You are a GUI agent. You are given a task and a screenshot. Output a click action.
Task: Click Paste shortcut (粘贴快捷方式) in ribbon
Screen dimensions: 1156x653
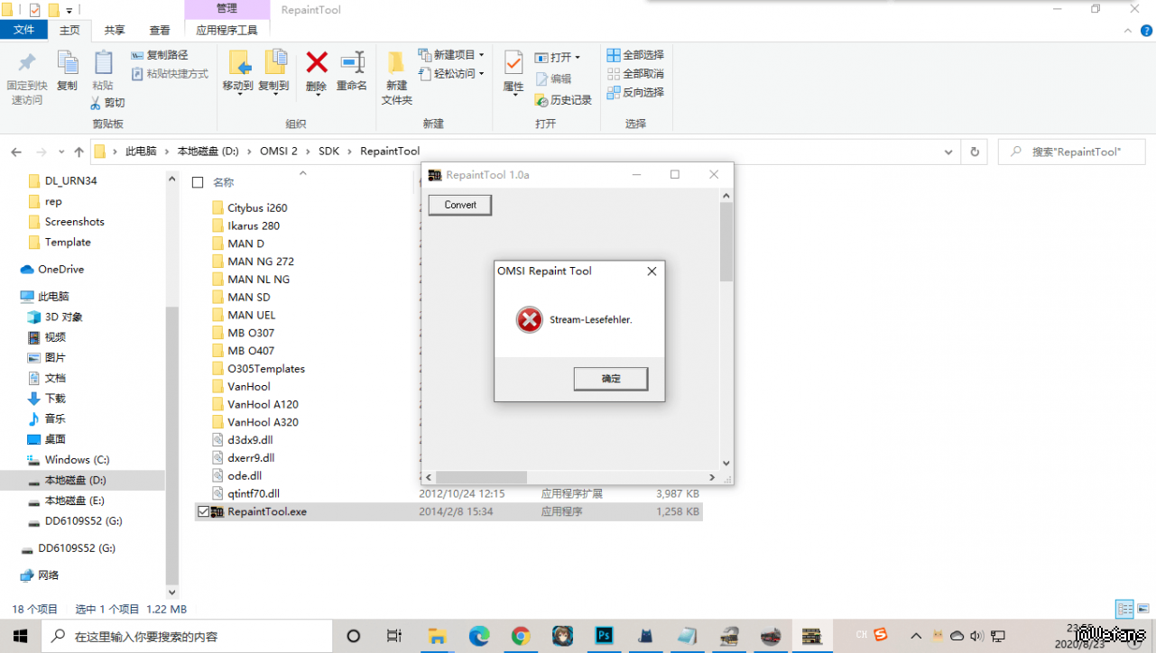tap(170, 74)
